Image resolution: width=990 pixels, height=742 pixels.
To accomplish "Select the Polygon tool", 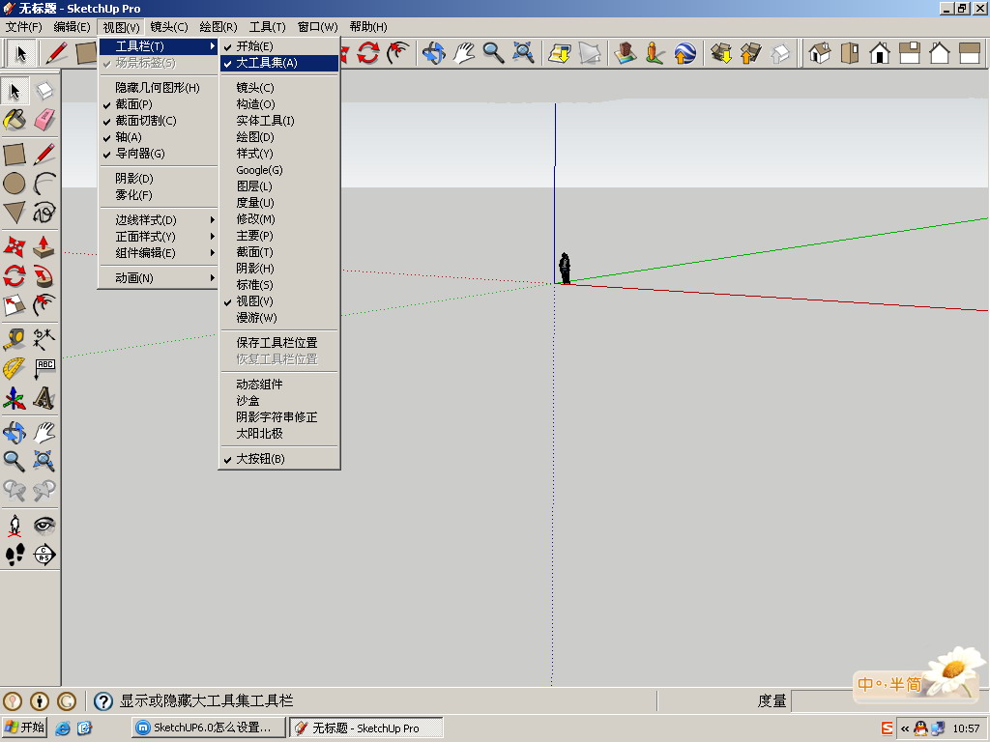I will [15, 213].
